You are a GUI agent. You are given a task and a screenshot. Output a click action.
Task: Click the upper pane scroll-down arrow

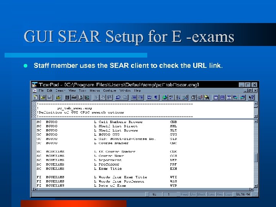pos(256,117)
